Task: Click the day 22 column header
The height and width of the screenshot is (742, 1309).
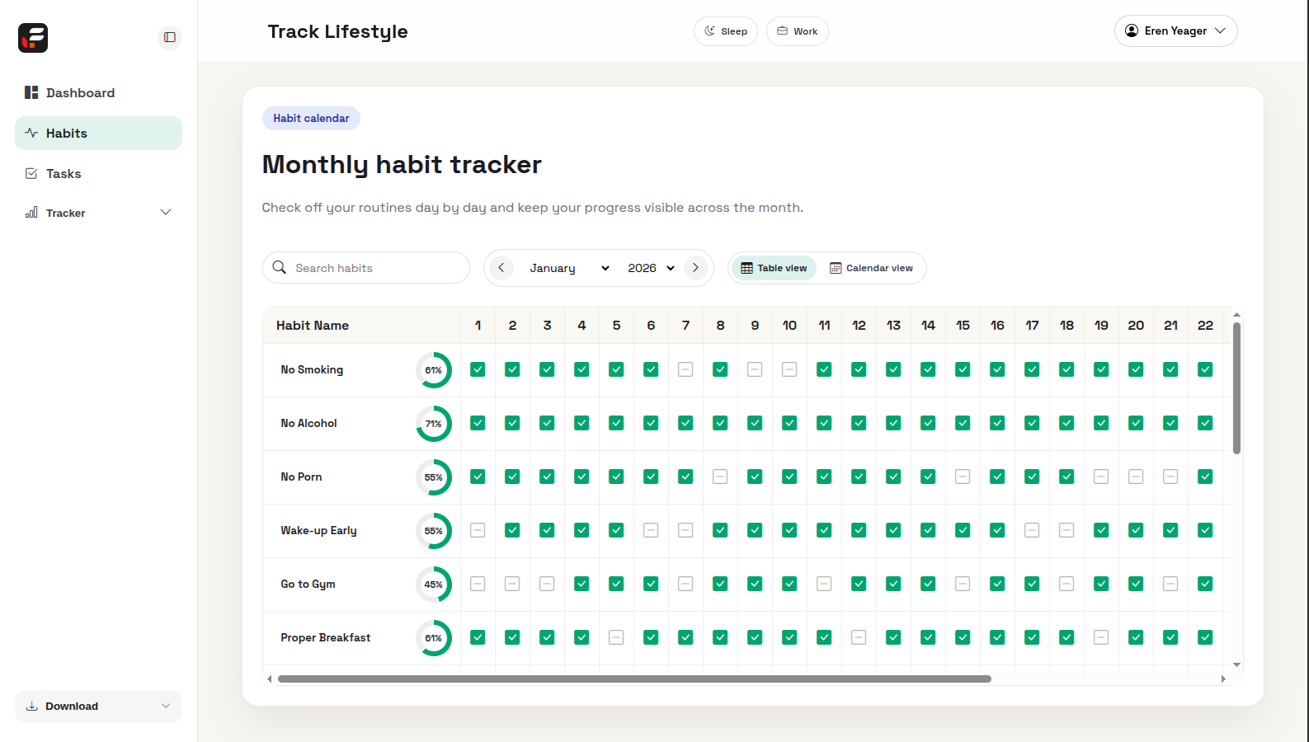Action: pos(1205,326)
